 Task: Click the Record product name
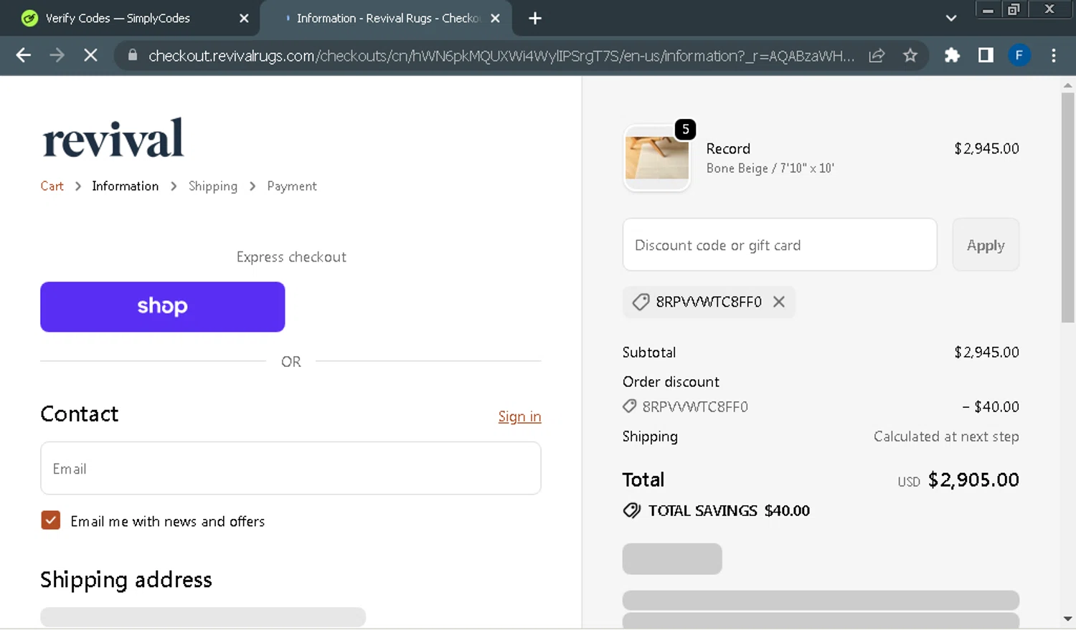pos(728,148)
